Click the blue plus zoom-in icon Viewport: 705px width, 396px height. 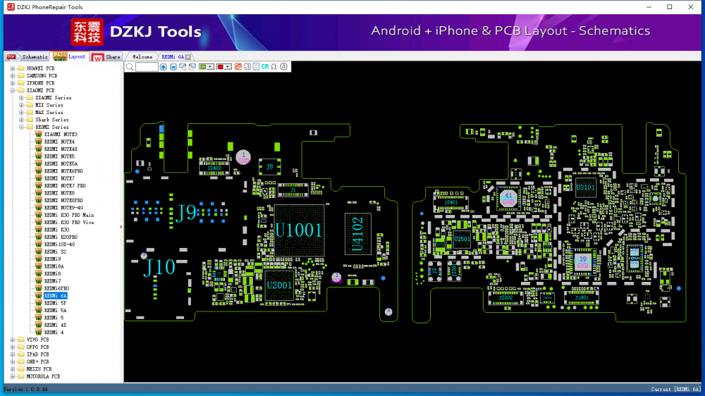click(x=164, y=67)
